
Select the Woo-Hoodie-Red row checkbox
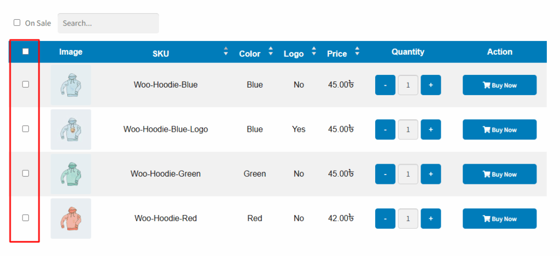click(26, 218)
